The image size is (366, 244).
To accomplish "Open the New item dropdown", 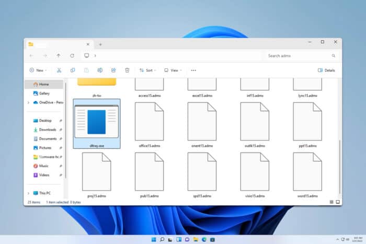I will tap(38, 70).
